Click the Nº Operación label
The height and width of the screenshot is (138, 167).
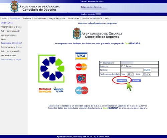107,63
